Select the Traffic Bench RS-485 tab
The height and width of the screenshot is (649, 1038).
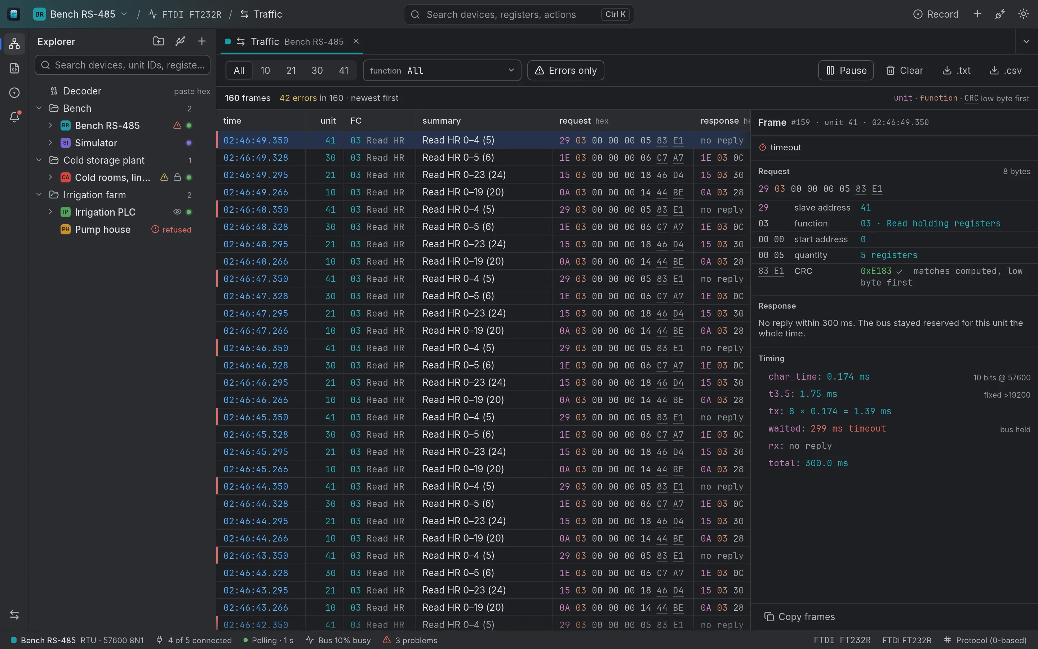tap(292, 41)
